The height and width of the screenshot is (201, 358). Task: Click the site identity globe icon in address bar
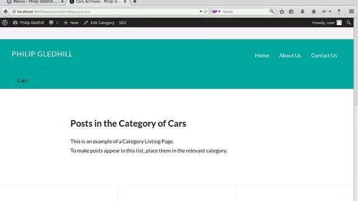click(13, 11)
